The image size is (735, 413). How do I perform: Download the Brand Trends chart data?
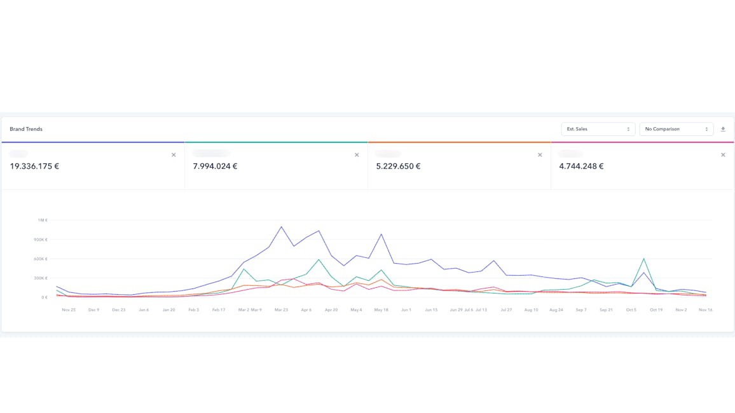723,129
